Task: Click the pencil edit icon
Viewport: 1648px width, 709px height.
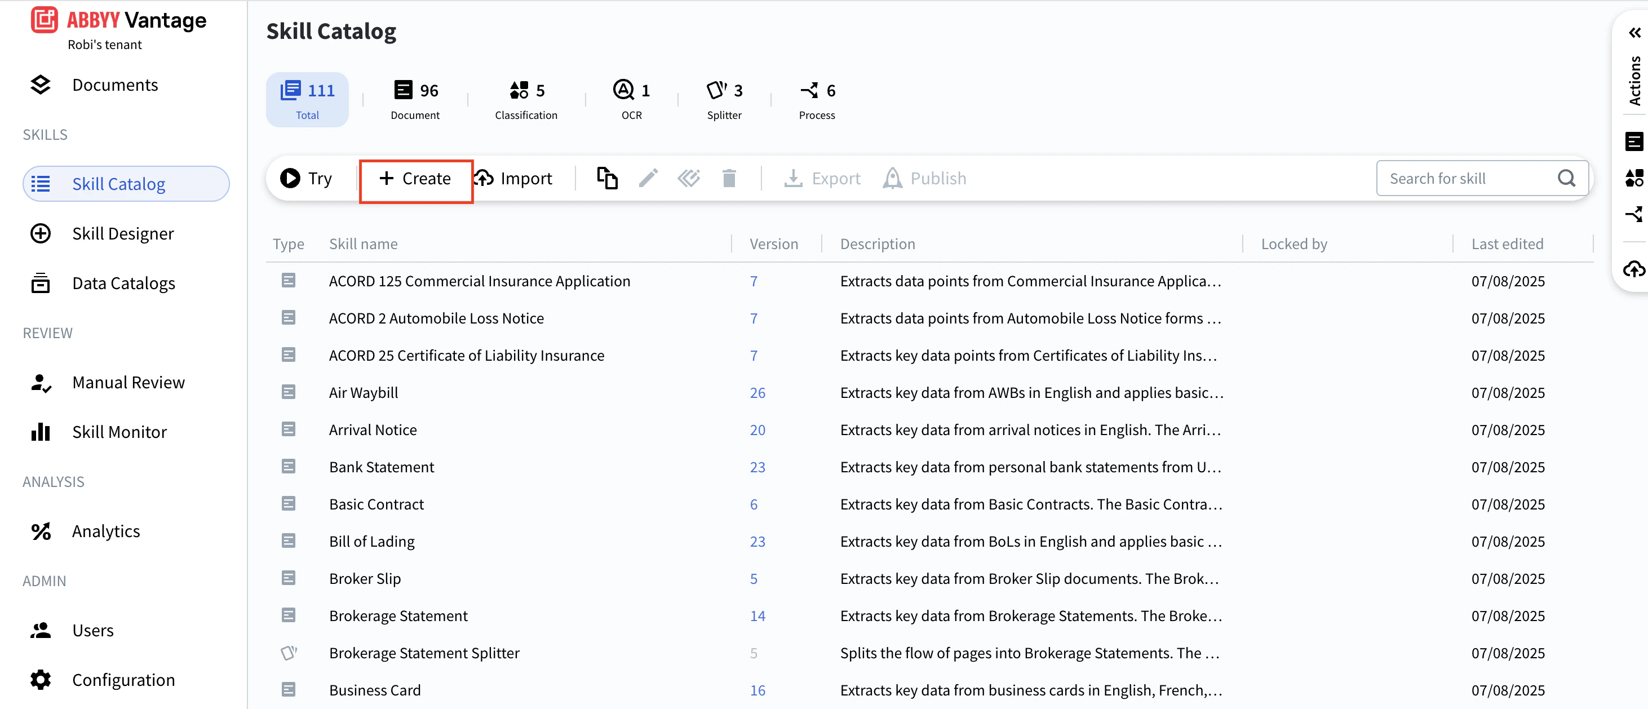Action: (x=648, y=178)
